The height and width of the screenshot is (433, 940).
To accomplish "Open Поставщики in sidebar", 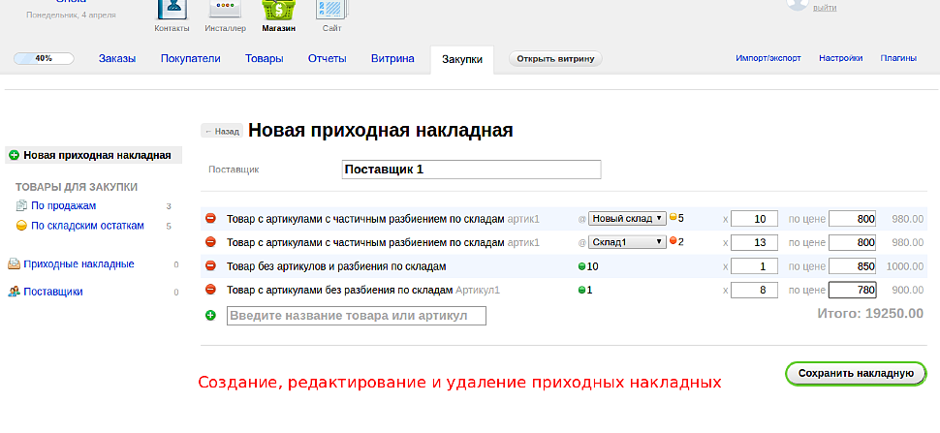I will pyautogui.click(x=53, y=292).
